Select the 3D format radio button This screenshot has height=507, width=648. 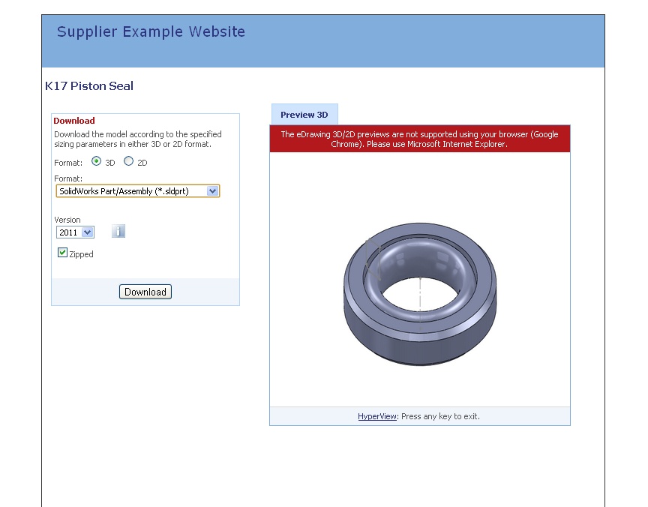click(x=96, y=161)
